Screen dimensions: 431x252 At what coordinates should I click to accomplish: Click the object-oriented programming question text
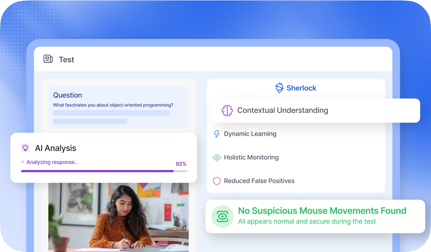(x=113, y=105)
